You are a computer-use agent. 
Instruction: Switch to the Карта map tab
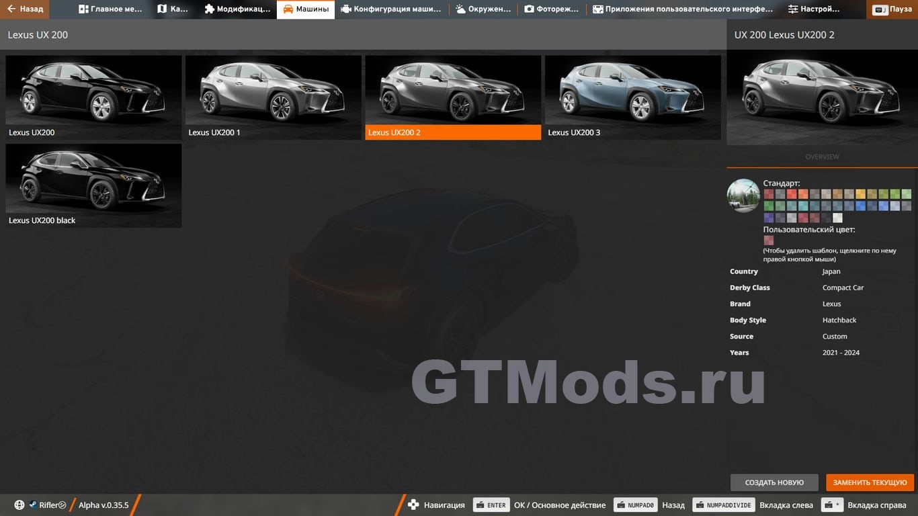coord(173,9)
